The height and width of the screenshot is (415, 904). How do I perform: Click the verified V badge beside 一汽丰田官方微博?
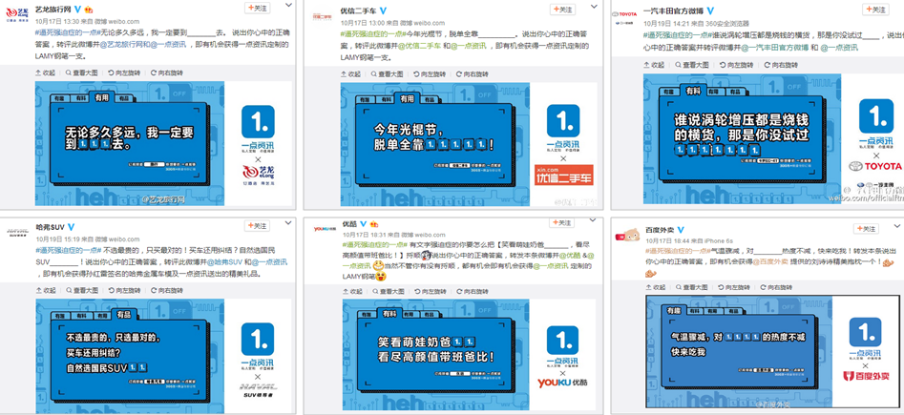[x=711, y=11]
